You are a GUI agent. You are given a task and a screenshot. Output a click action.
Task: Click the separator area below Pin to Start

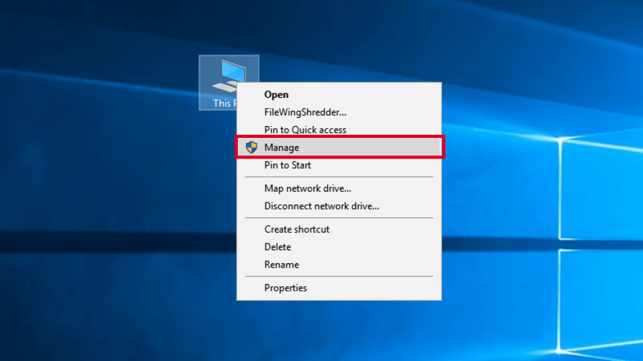click(x=339, y=177)
